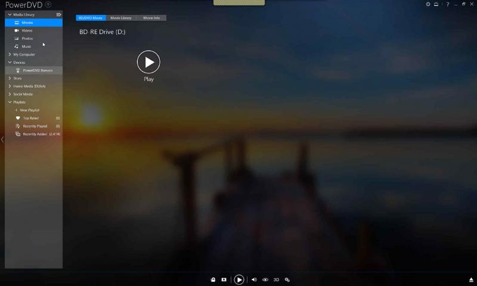477x286 pixels.
Task: Click the upgrade arrow icon beside PowerDVD logo
Action: 48,5
